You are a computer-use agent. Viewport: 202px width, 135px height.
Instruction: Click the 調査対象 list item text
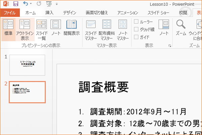(146, 124)
